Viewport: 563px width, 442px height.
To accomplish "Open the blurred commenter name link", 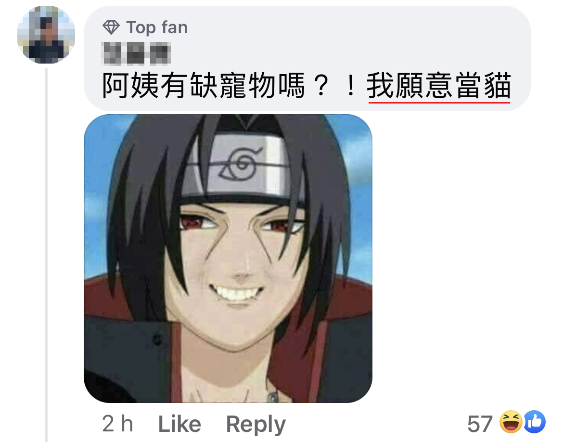I will (x=136, y=53).
